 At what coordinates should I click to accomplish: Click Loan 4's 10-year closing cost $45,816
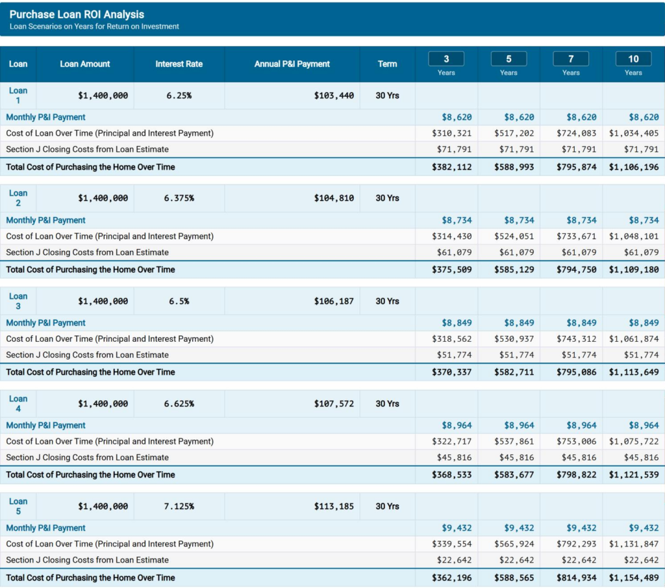point(641,458)
